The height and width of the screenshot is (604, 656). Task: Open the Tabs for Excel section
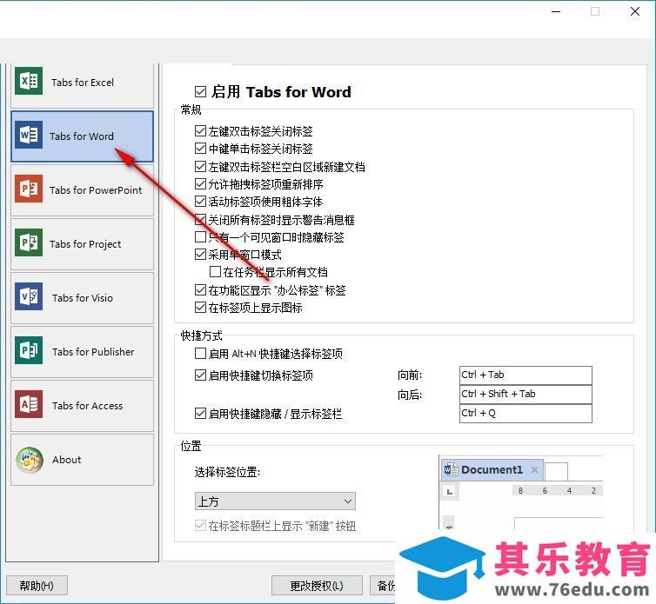(82, 86)
